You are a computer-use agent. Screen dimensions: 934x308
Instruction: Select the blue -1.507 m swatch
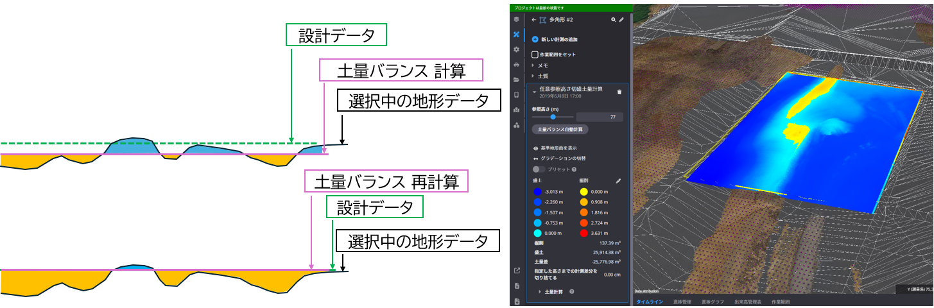[538, 212]
